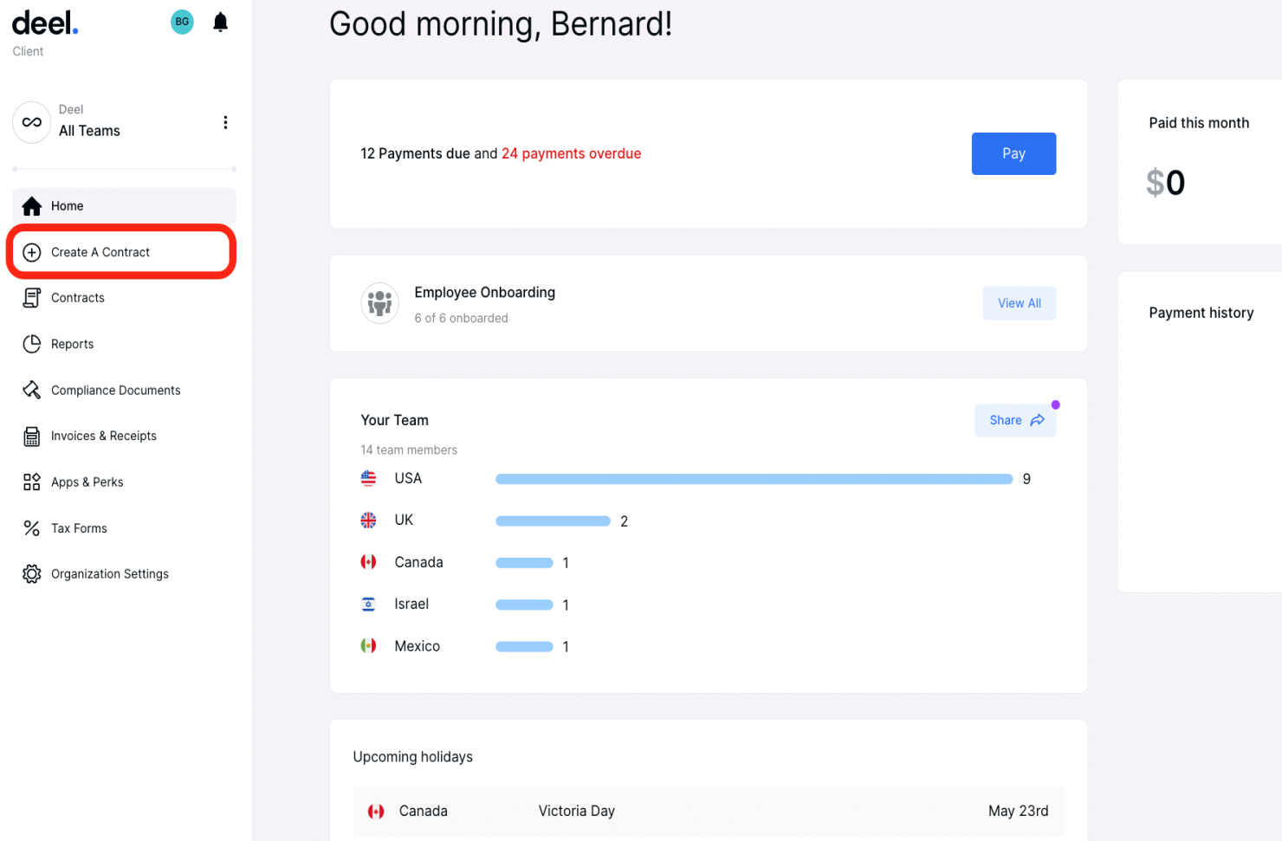
Task: Click the Deel logo
Action: pos(45,23)
